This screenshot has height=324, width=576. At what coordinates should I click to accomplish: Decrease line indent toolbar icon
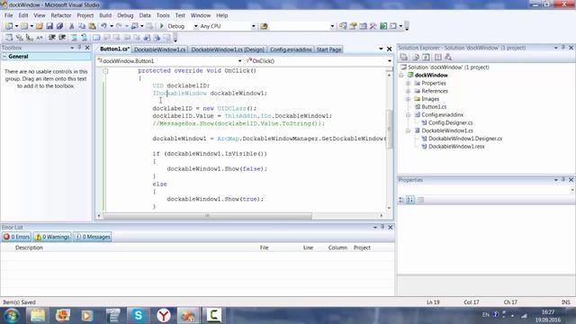click(x=52, y=38)
